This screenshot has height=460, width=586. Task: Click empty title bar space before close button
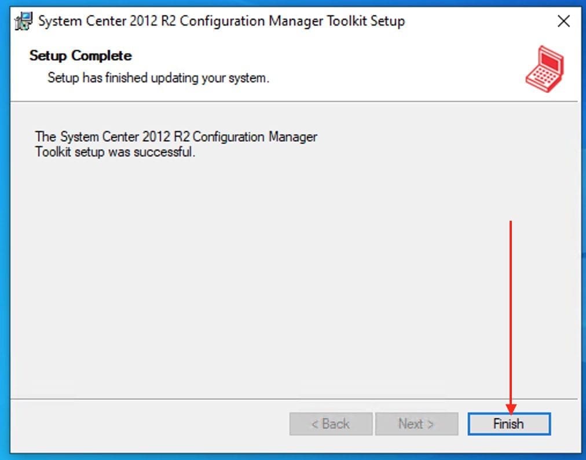[x=481, y=21]
